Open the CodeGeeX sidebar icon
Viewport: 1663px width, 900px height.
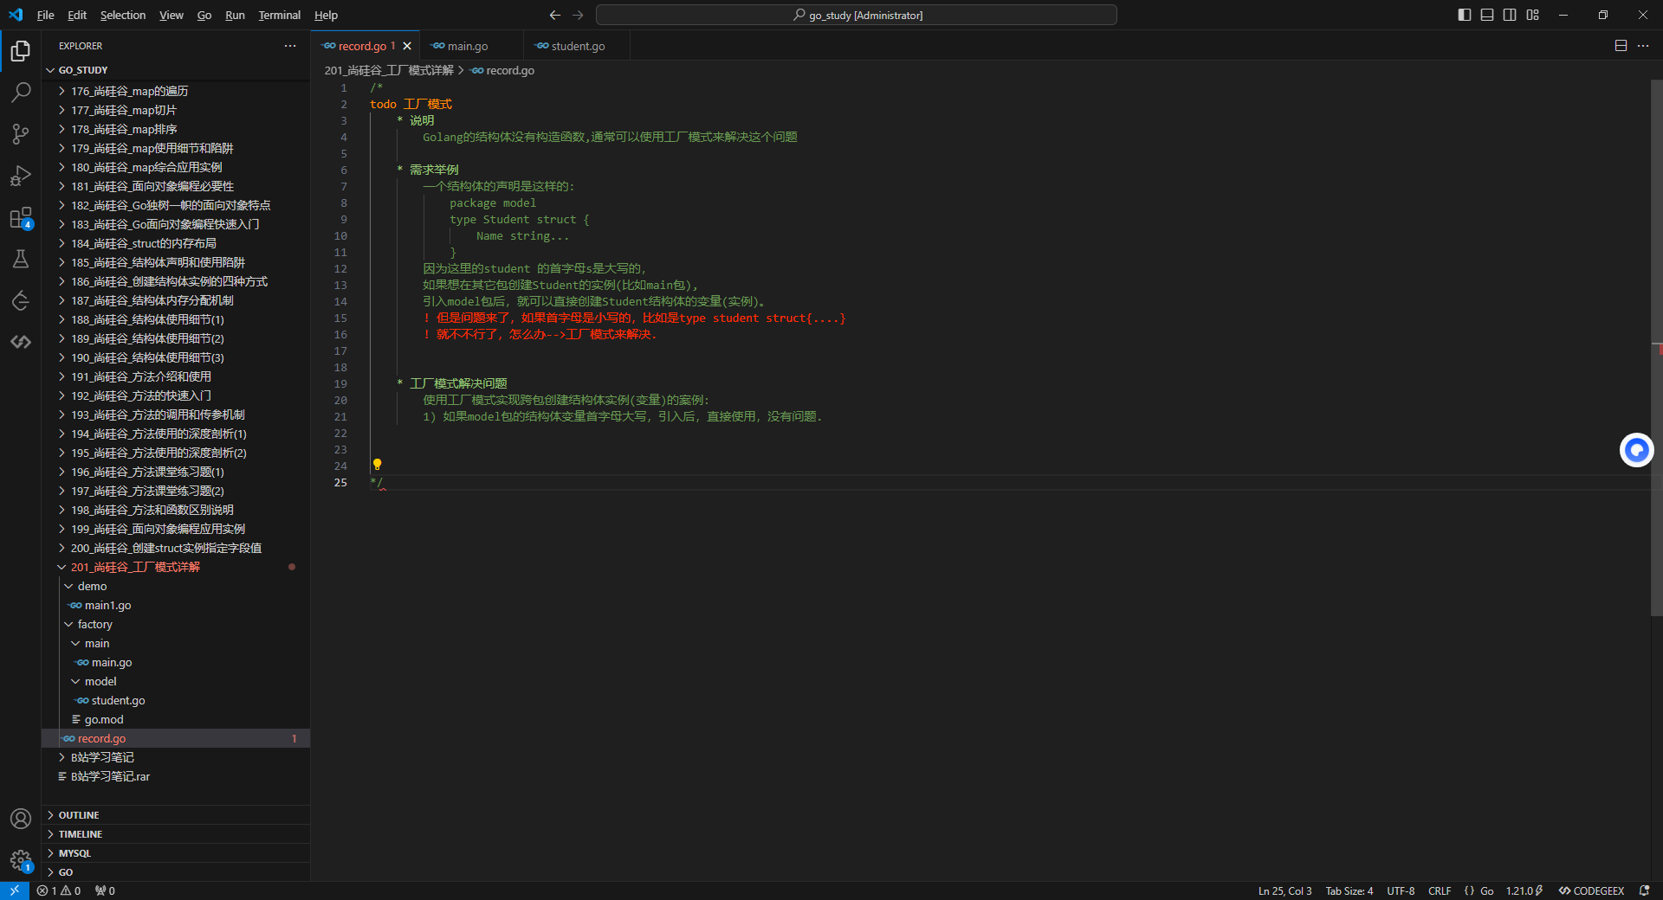(x=21, y=342)
